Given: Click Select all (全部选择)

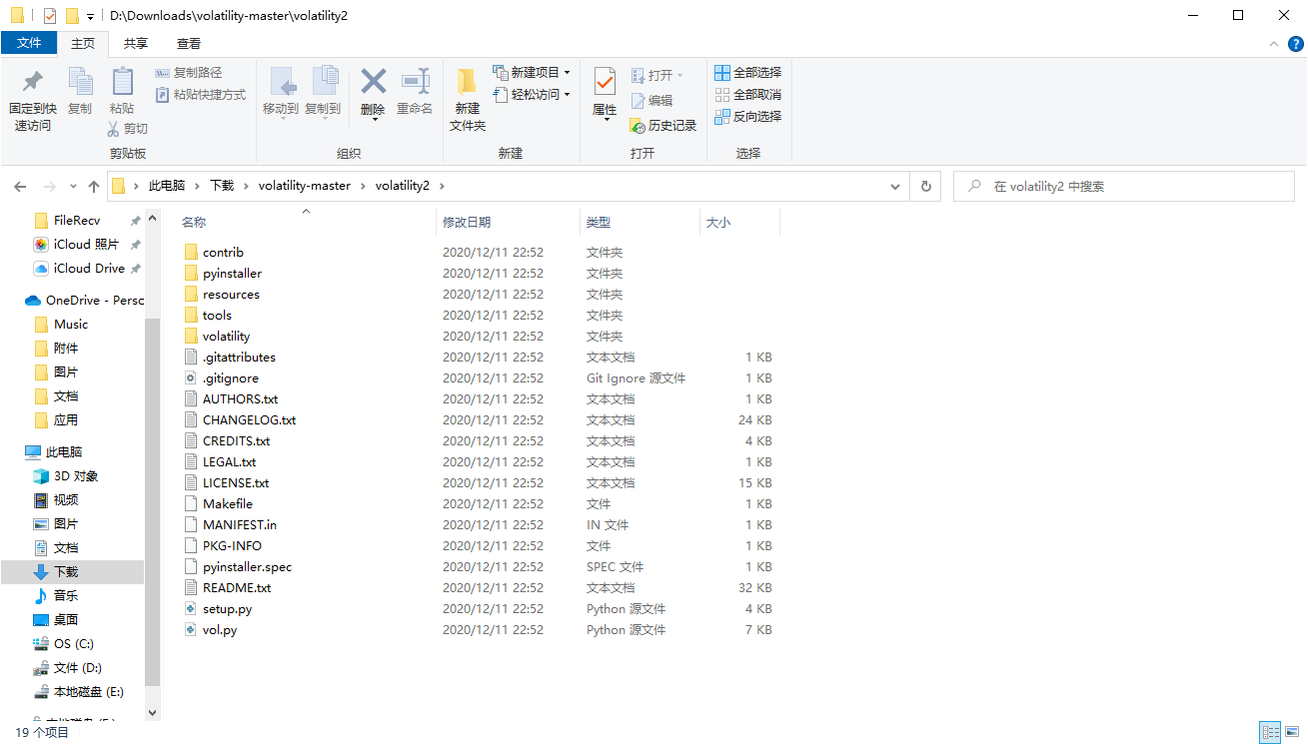Looking at the screenshot, I should pyautogui.click(x=748, y=73).
